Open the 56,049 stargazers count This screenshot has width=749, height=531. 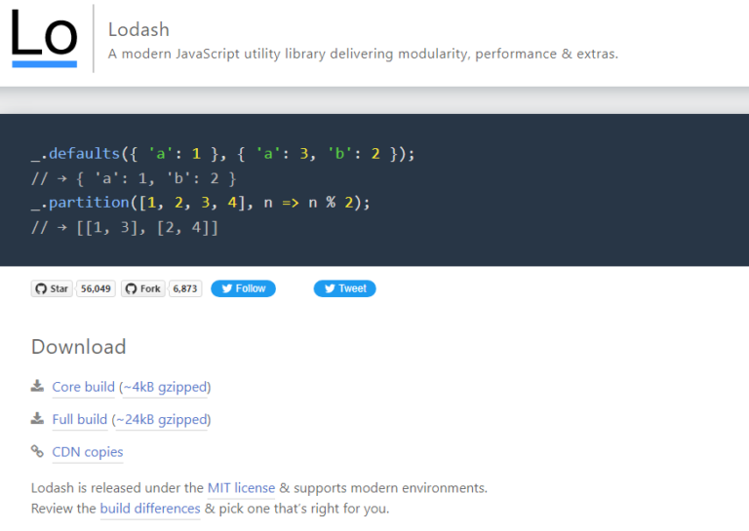point(96,288)
